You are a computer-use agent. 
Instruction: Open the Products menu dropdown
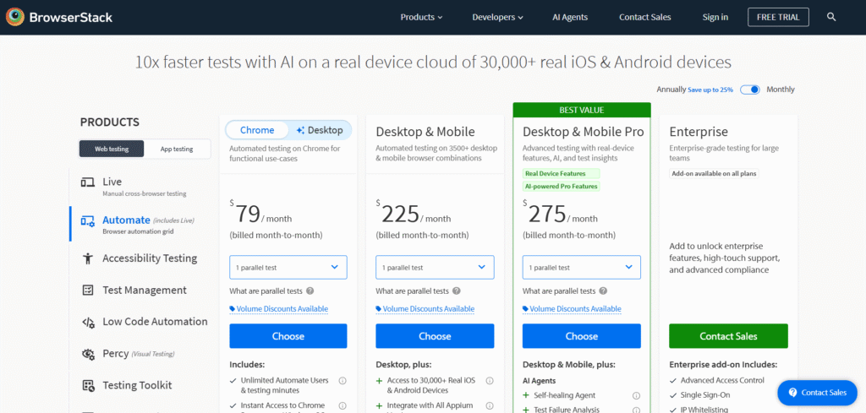421,17
